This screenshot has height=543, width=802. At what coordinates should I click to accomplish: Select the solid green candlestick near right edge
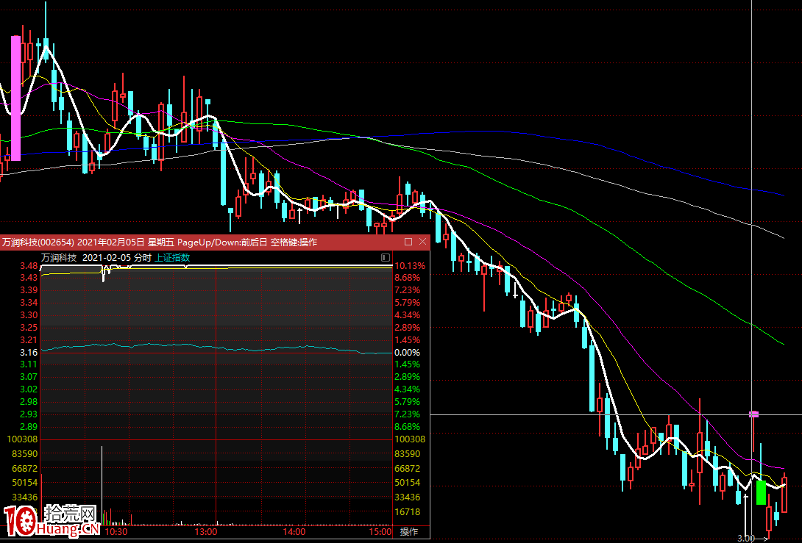click(761, 492)
